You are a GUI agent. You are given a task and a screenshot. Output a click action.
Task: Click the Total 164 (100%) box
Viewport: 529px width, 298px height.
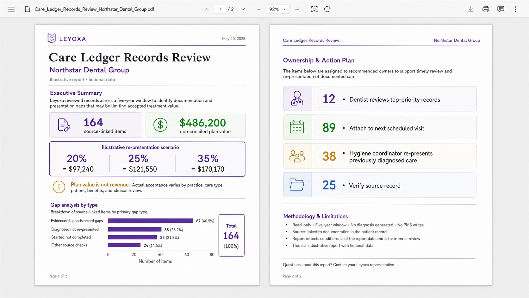click(x=232, y=235)
